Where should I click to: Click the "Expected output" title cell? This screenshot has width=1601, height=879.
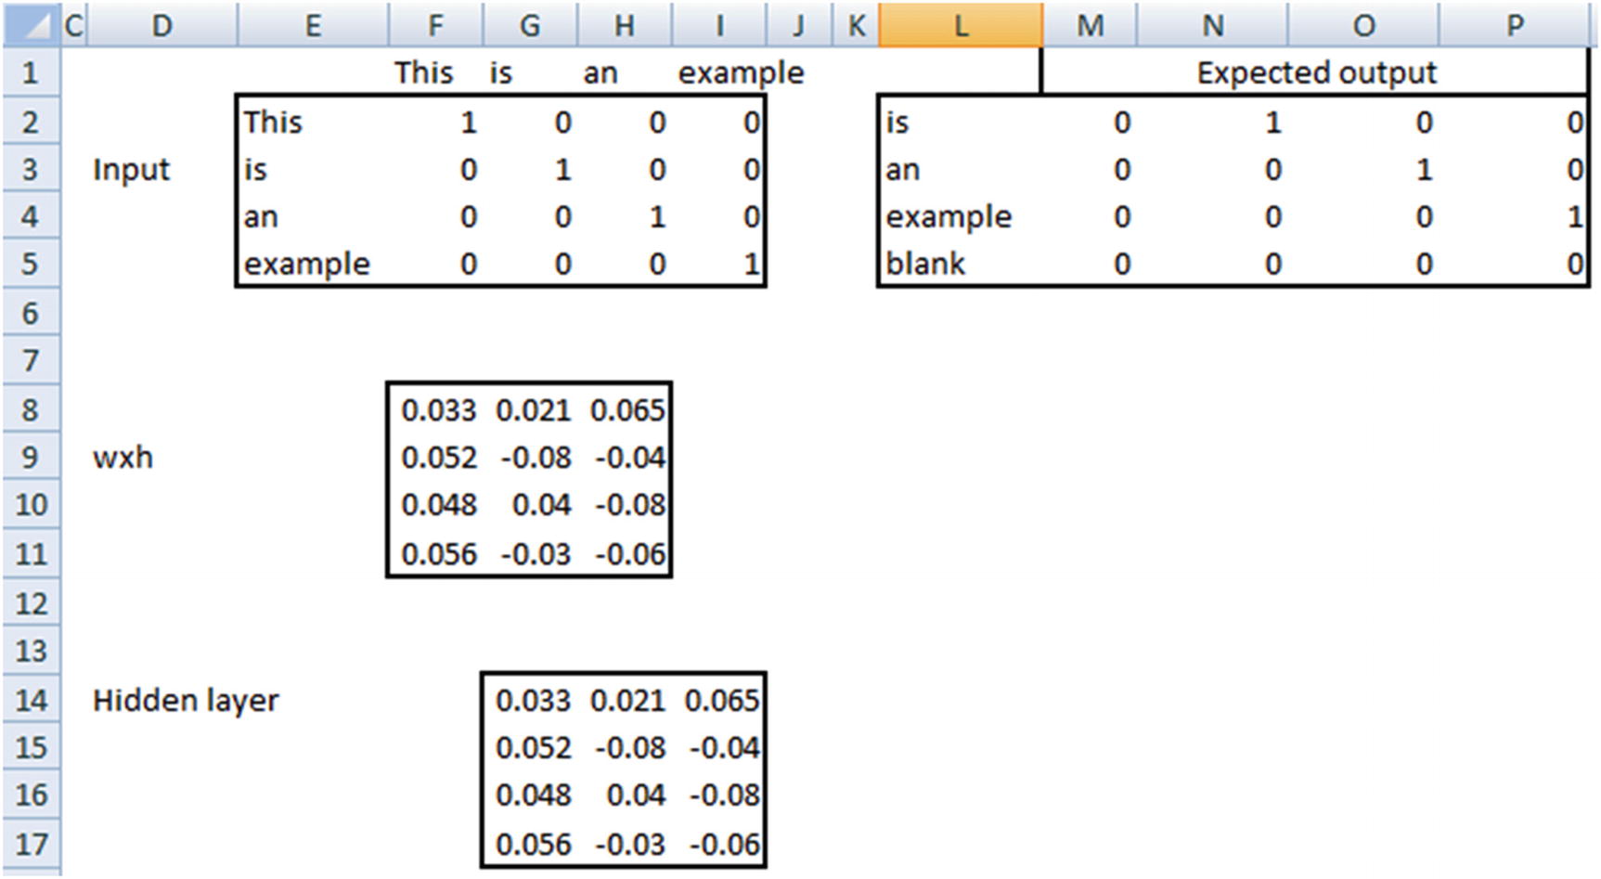[1316, 72]
